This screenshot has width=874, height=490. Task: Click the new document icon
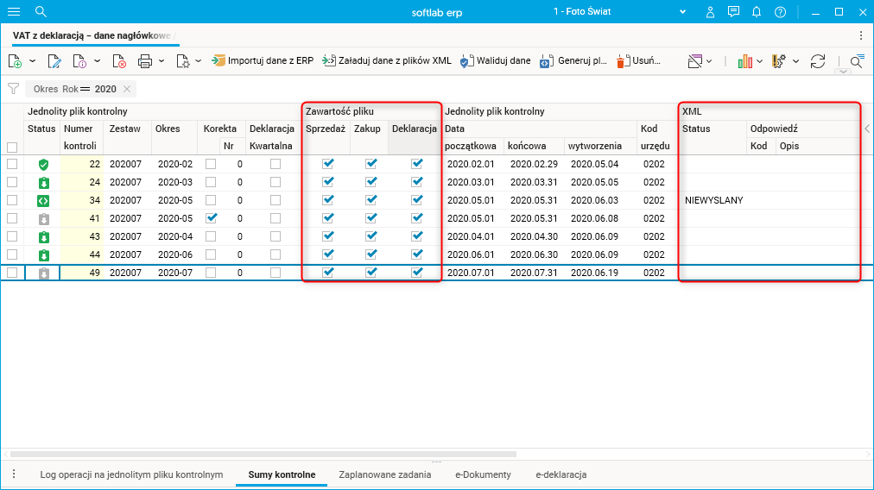(15, 60)
